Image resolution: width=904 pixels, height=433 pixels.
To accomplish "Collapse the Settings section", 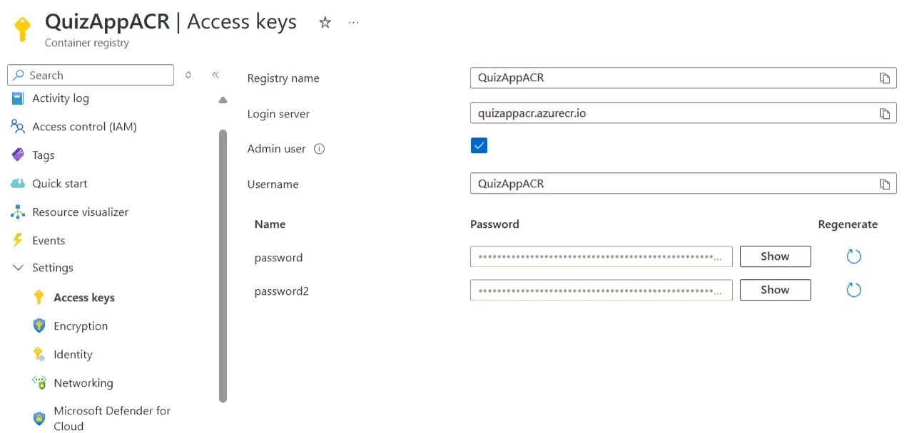I will tap(18, 268).
